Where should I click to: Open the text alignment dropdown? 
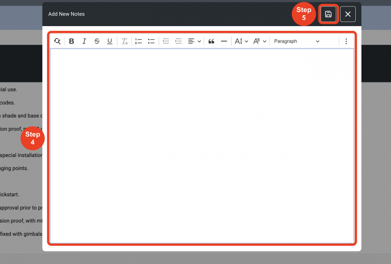click(x=194, y=41)
